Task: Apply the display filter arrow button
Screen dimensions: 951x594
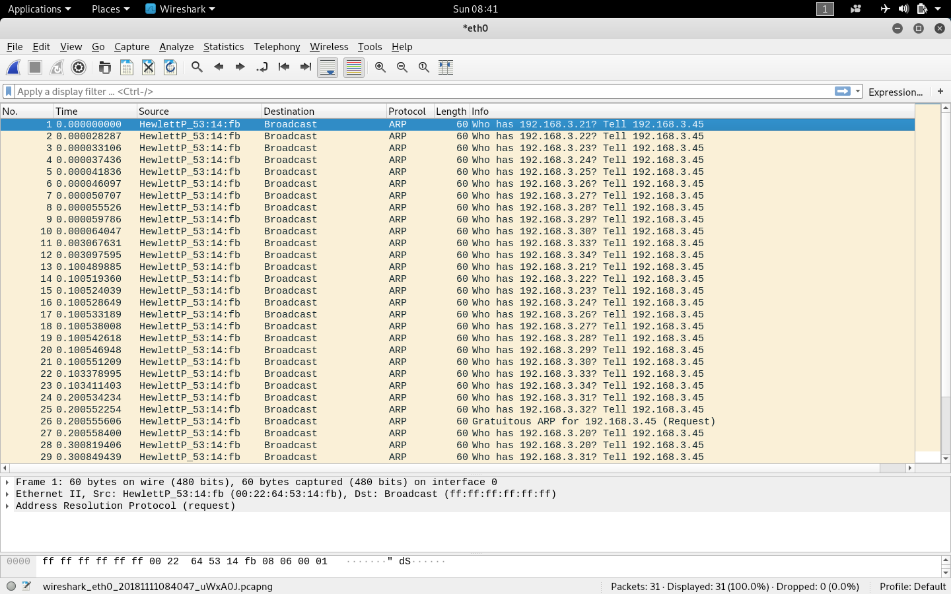Action: [x=843, y=91]
